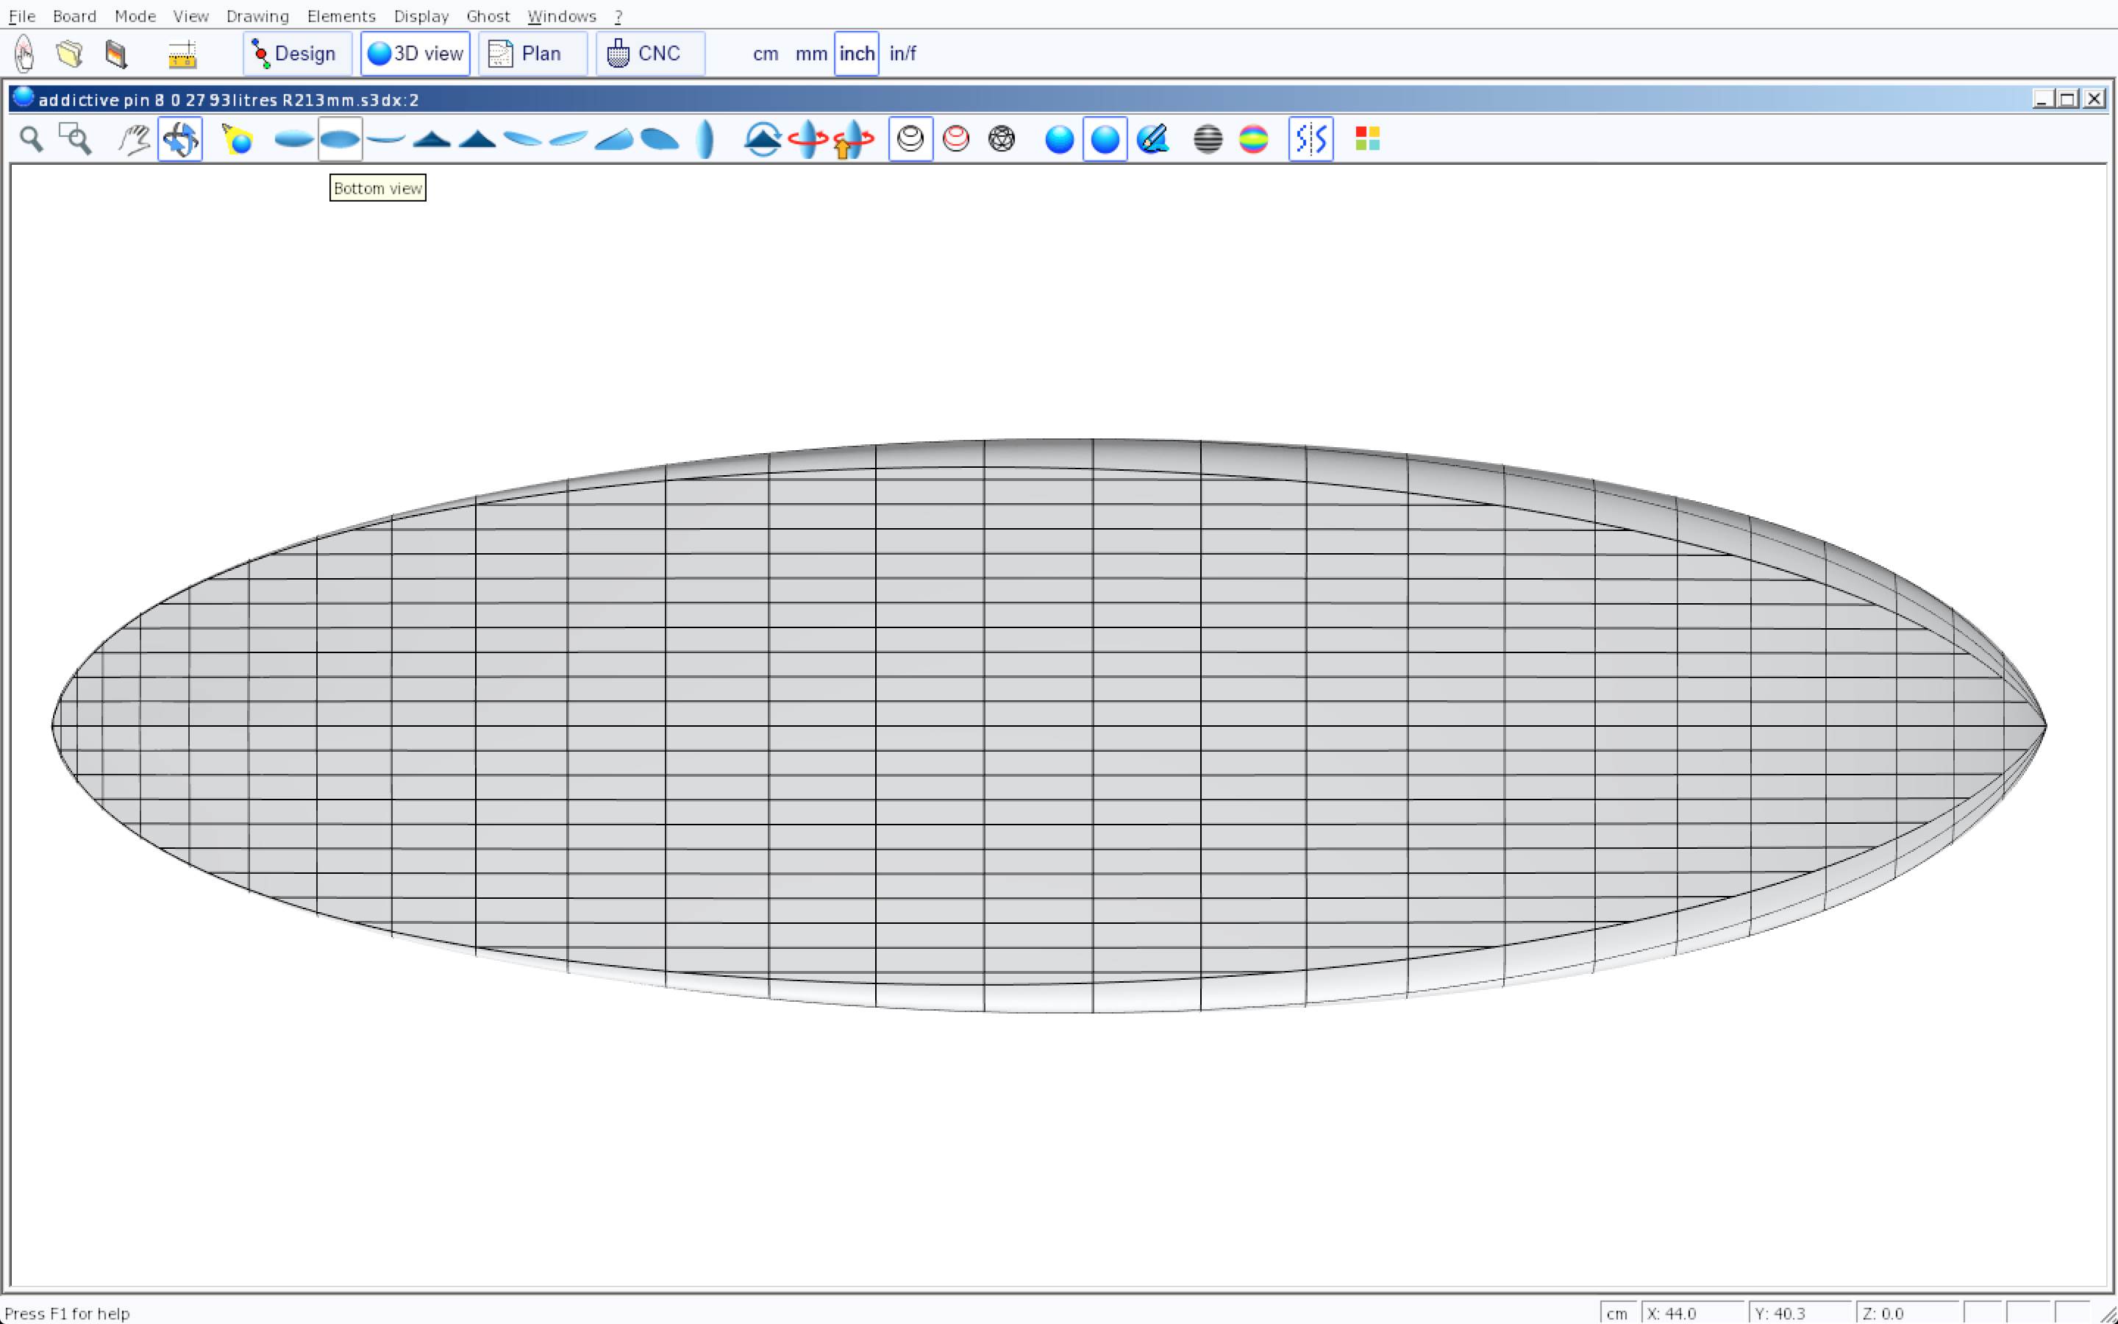Select inch as the unit
2118x1324 pixels.
pos(856,54)
